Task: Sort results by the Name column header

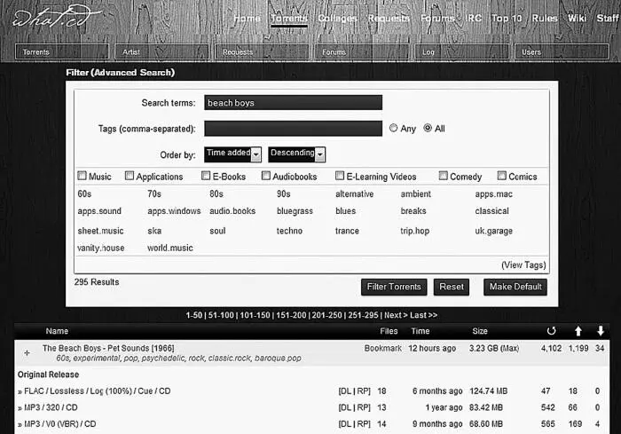Action: (x=57, y=331)
